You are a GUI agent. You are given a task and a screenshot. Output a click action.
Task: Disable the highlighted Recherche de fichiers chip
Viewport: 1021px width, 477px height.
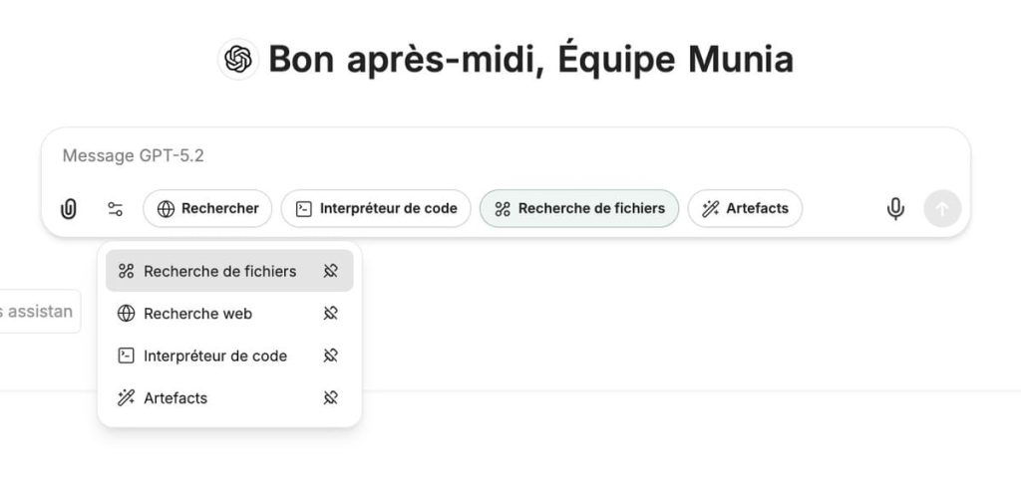coord(579,209)
